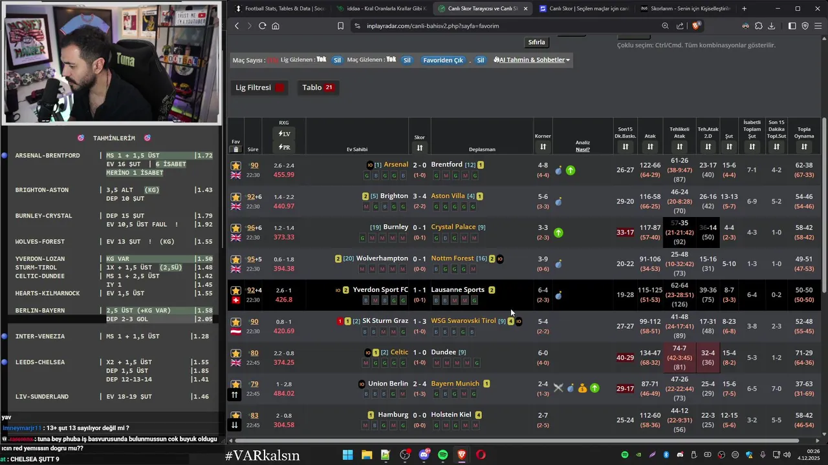Click zoom magnifier icon in address bar
Image resolution: width=828 pixels, height=465 pixels.
[665, 26]
